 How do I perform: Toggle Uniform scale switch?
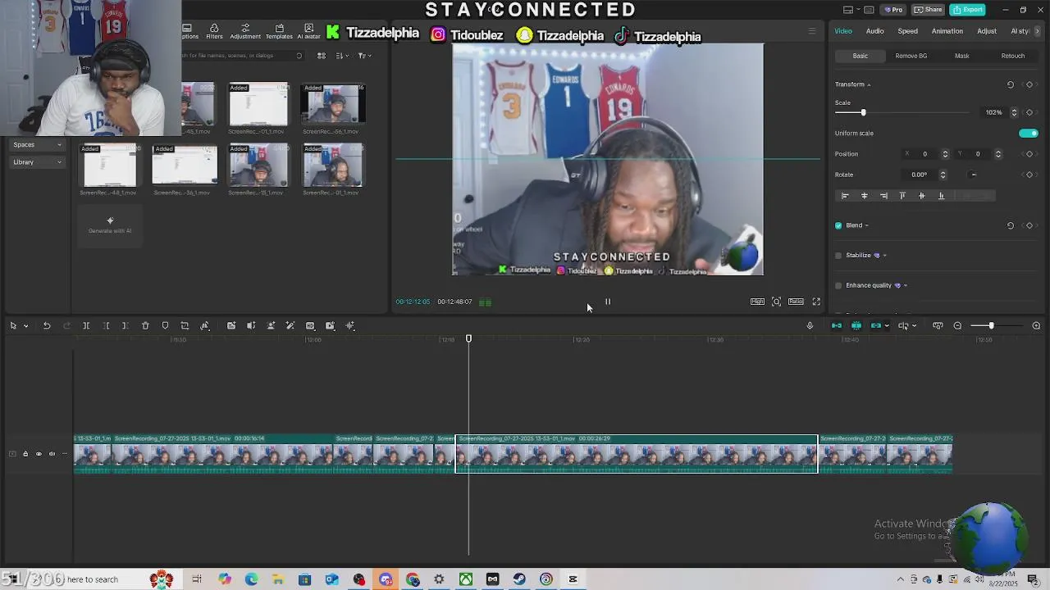pos(1029,133)
